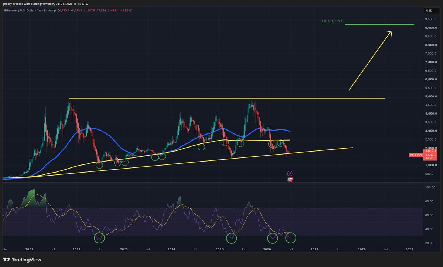Image resolution: width=443 pixels, height=267 pixels.
Task: Click the 8,000.0 price axis label
Action: [x=431, y=45]
